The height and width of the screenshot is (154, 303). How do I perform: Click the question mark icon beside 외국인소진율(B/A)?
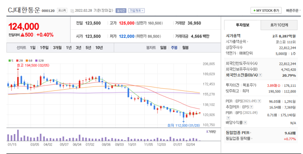260,75
